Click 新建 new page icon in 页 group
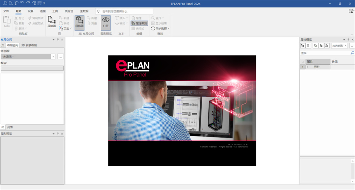Screen dimensions: 355x190 coord(64,18)
